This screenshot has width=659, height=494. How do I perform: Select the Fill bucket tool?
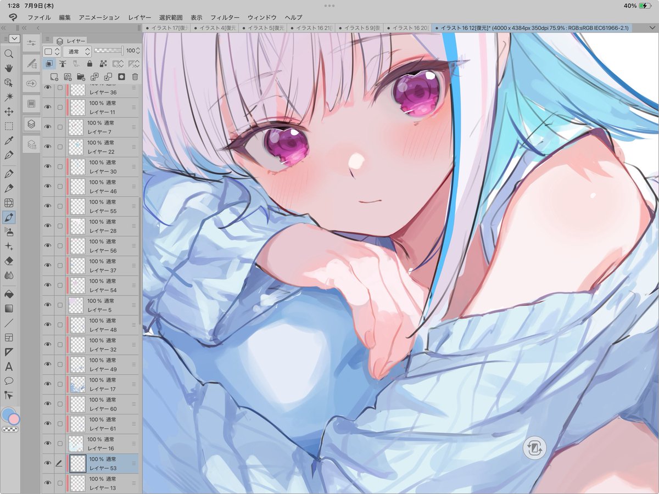tap(9, 294)
